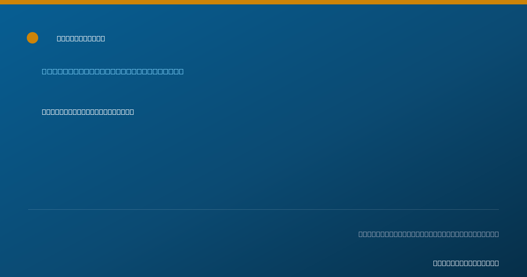Click the first character of the blue headline
Viewport: 527px width, 277px height.
point(44,71)
